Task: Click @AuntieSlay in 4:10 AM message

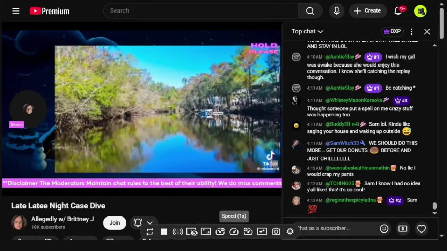Action: point(340,57)
